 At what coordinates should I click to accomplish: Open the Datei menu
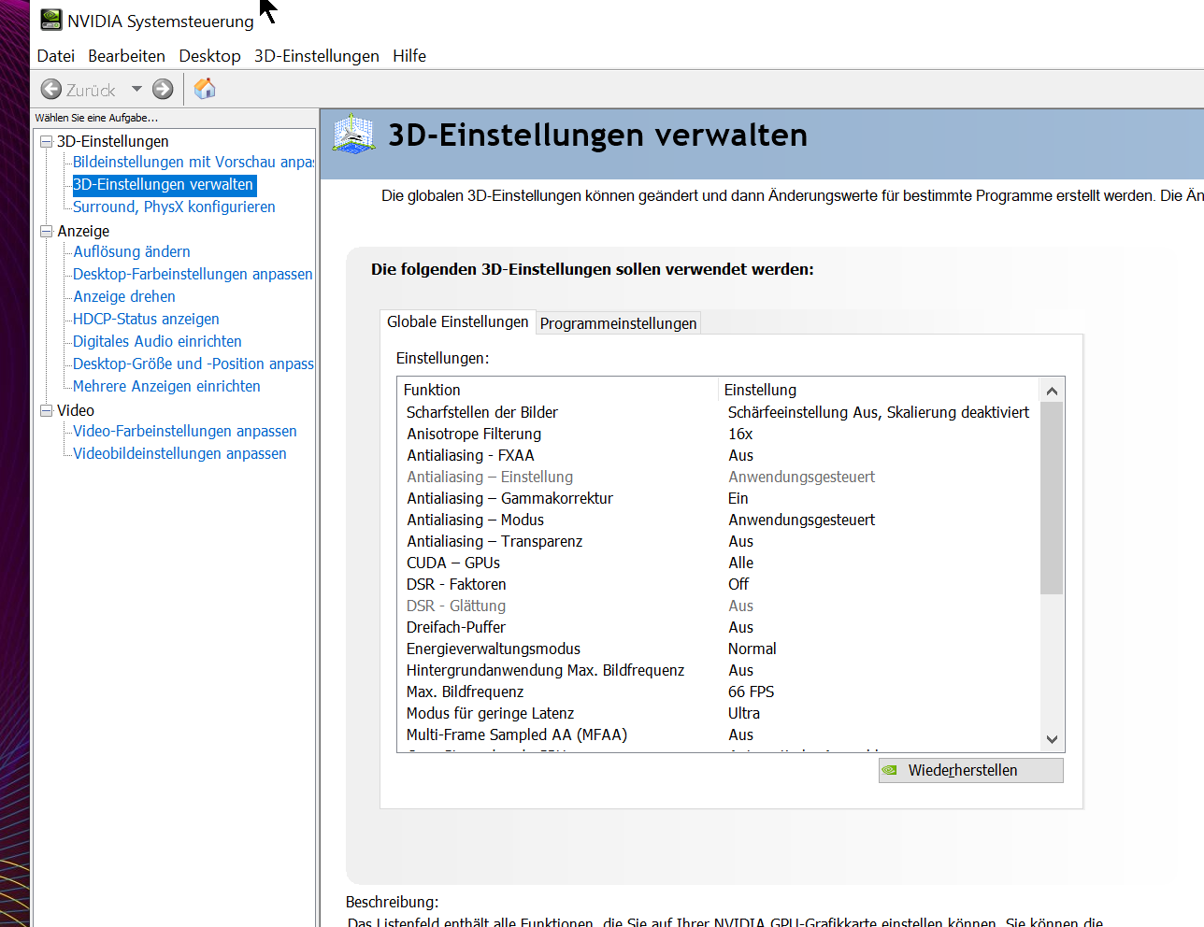click(x=55, y=56)
